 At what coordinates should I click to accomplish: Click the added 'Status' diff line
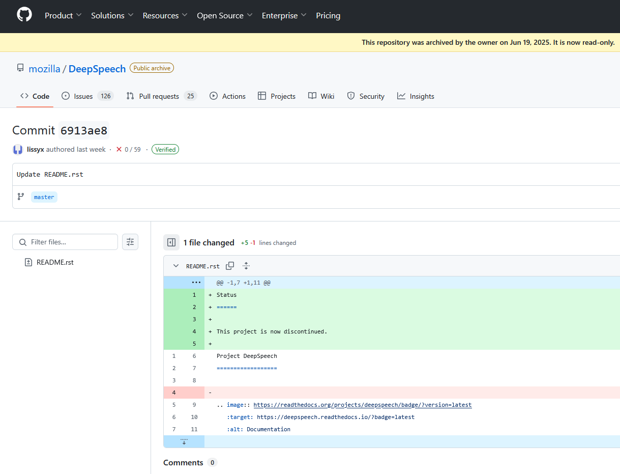click(226, 295)
